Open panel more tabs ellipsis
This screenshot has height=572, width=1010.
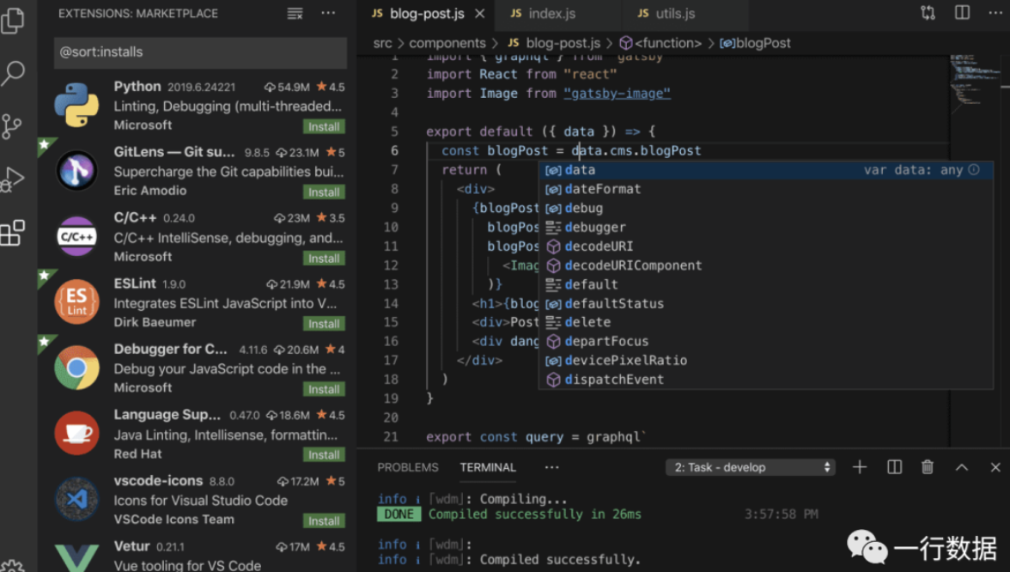552,467
